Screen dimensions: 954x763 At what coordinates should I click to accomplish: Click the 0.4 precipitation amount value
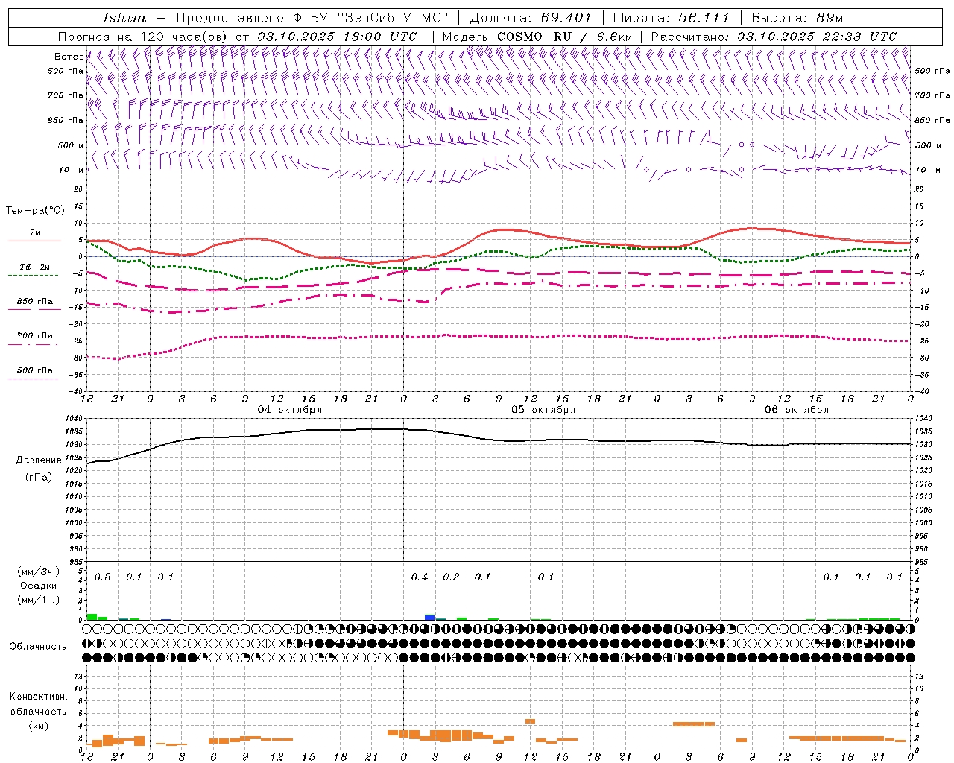click(420, 577)
